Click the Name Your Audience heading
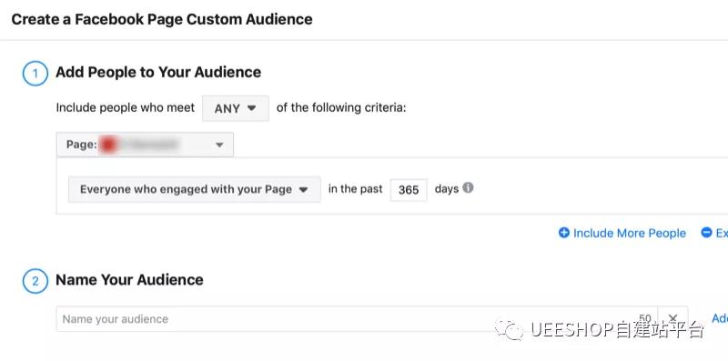This screenshot has height=361, width=728. 129,280
